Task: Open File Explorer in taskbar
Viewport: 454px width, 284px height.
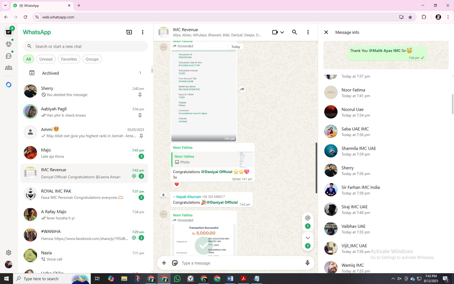Action: point(124,279)
